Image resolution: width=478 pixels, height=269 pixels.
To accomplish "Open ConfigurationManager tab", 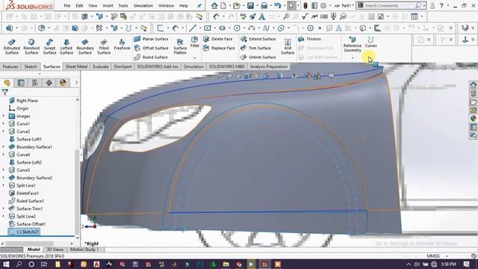I will tap(35, 83).
